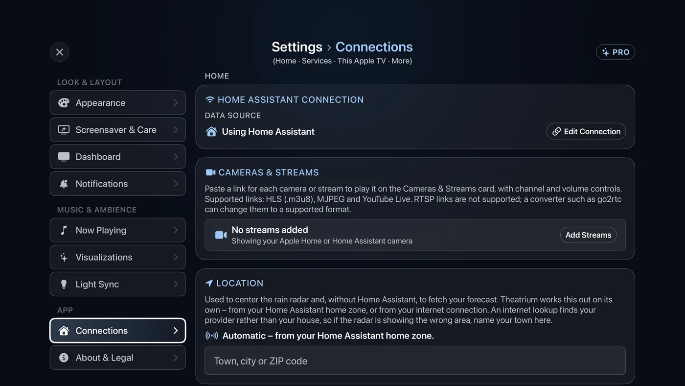Select the Connections settings item
The image size is (685, 386).
pyautogui.click(x=117, y=331)
